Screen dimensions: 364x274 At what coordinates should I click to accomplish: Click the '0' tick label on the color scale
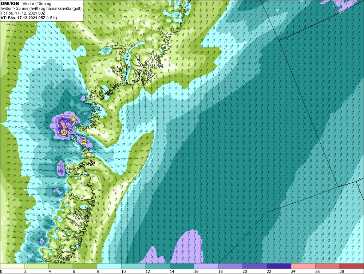click(1, 271)
